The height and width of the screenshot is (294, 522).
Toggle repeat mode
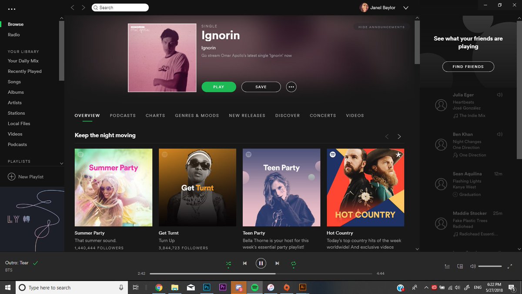coord(294,263)
